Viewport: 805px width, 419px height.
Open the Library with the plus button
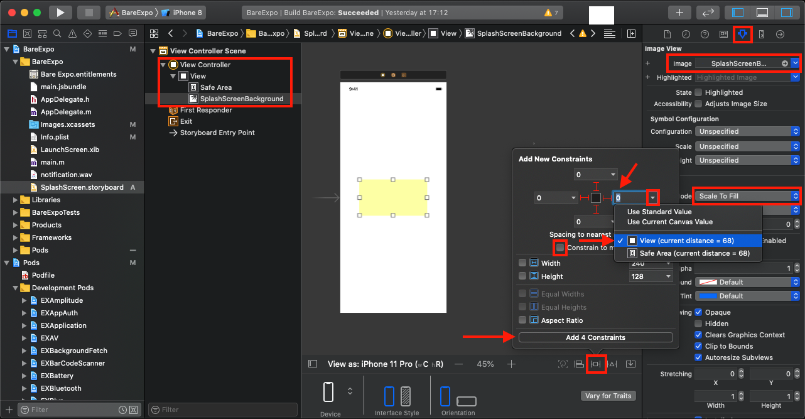coord(679,12)
